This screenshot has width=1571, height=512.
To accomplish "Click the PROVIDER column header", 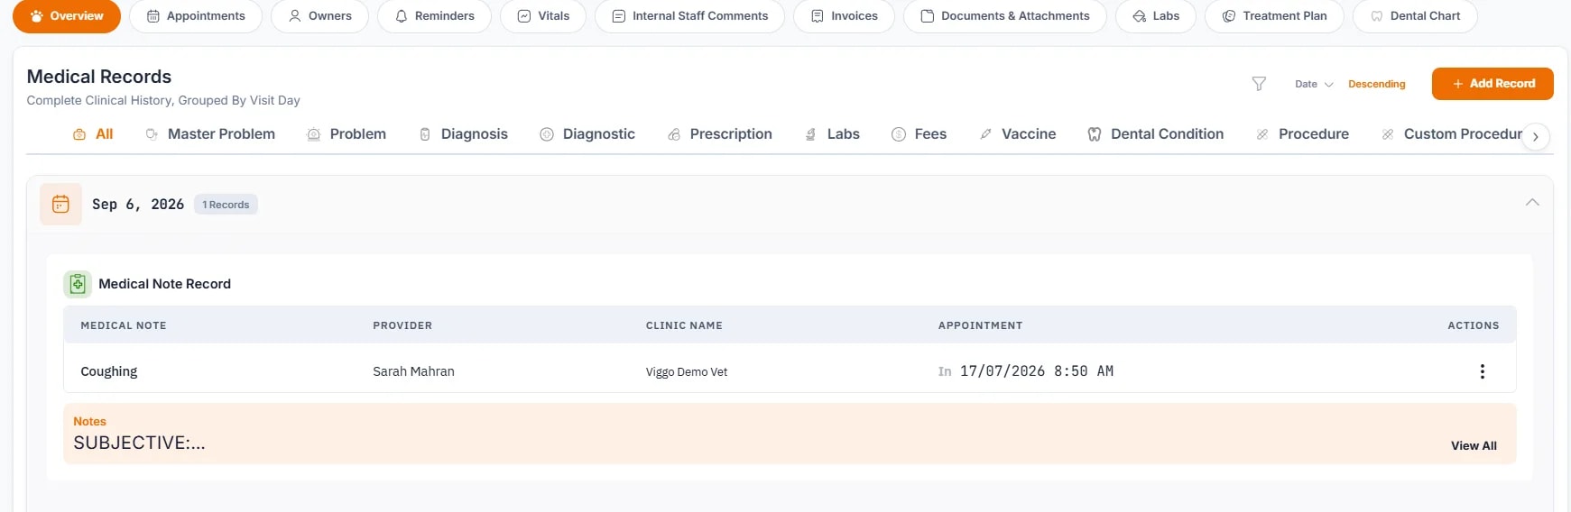I will coord(402,325).
